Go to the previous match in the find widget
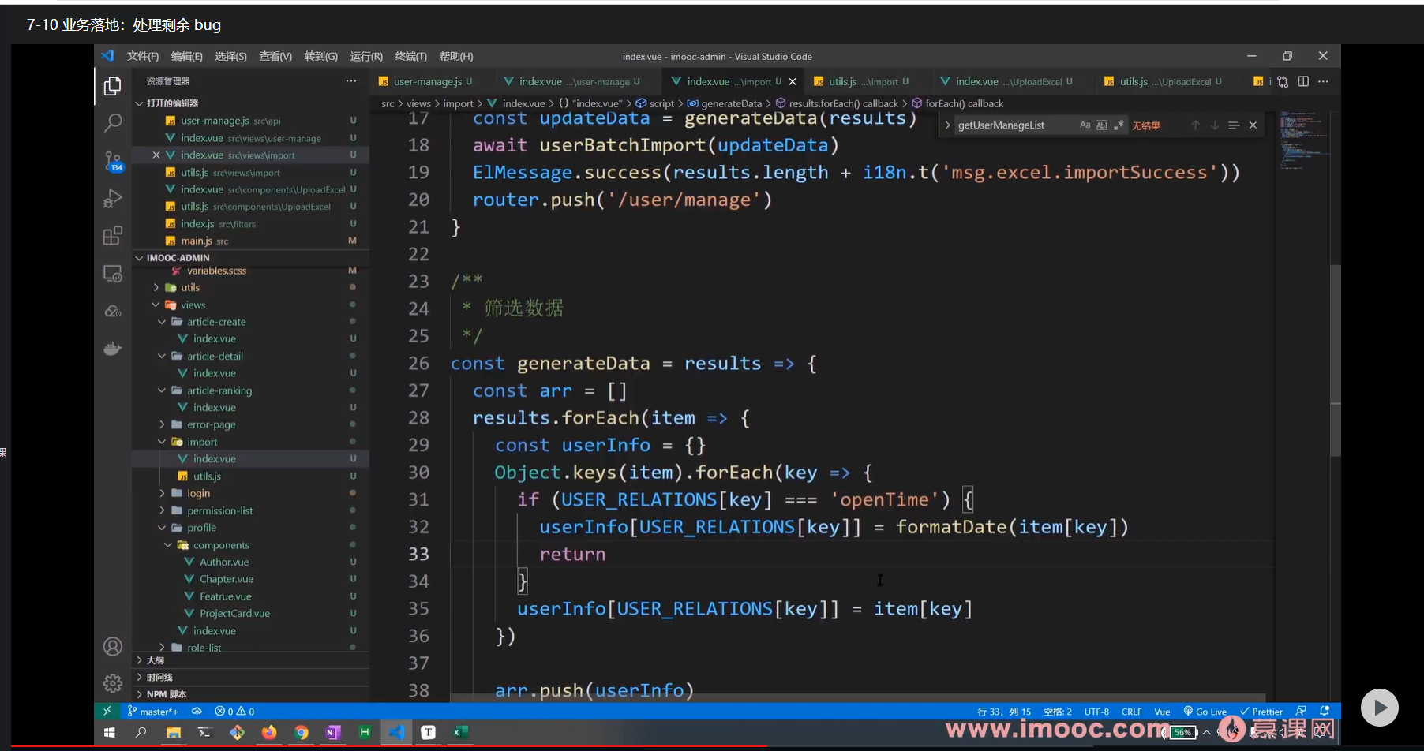Screen dimensions: 1424x751 [1196, 125]
